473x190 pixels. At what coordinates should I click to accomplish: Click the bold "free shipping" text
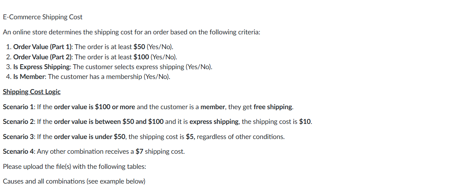(273, 107)
